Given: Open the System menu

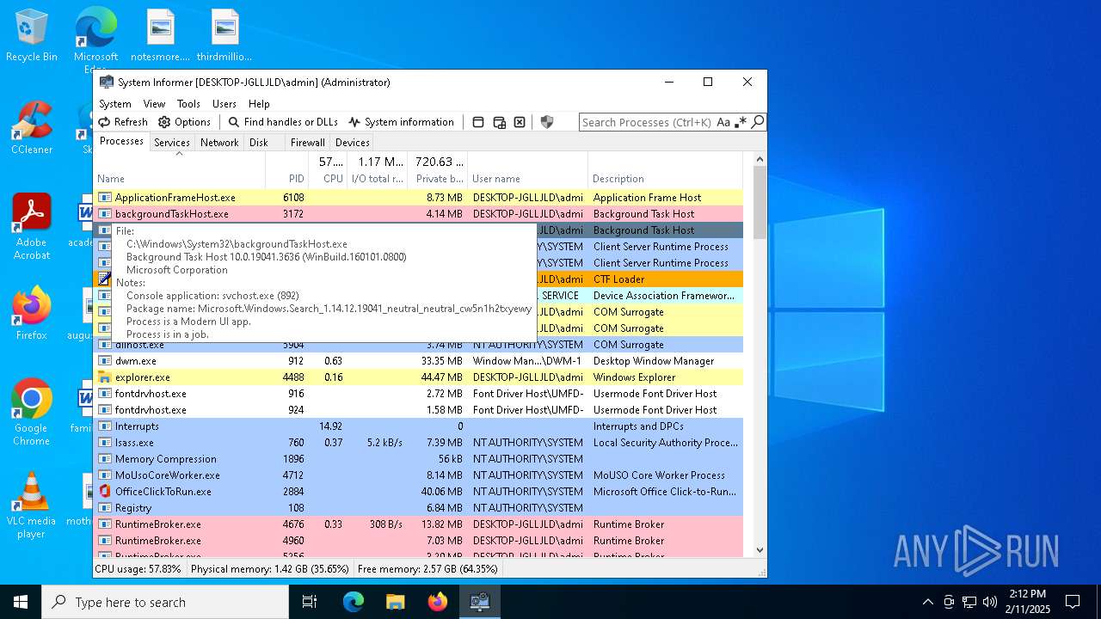Looking at the screenshot, I should pyautogui.click(x=115, y=103).
